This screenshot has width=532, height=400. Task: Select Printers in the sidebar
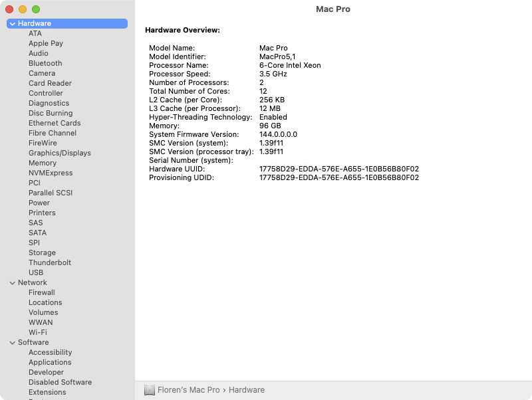pyautogui.click(x=42, y=213)
